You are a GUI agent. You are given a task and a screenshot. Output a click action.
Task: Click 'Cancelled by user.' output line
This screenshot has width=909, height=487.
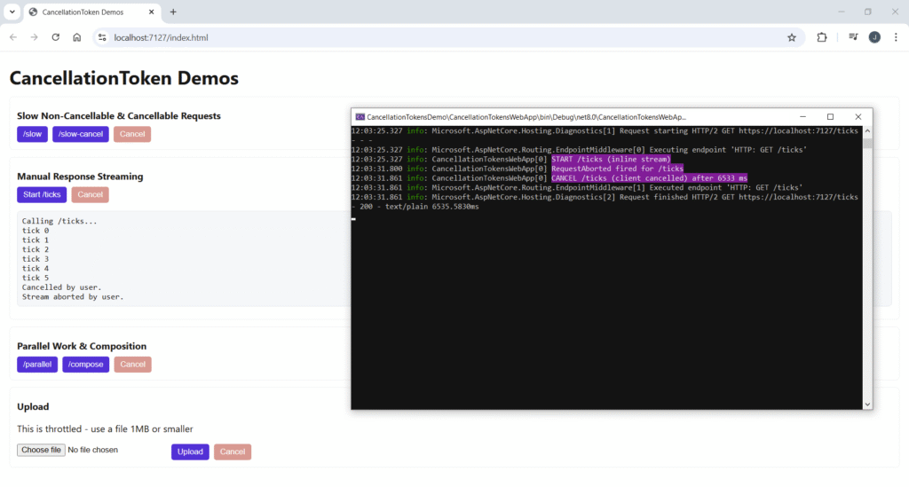61,287
